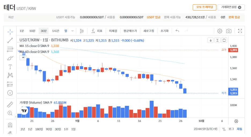Select the trend line drawing tool
The image size is (251, 137).
click(10, 40)
